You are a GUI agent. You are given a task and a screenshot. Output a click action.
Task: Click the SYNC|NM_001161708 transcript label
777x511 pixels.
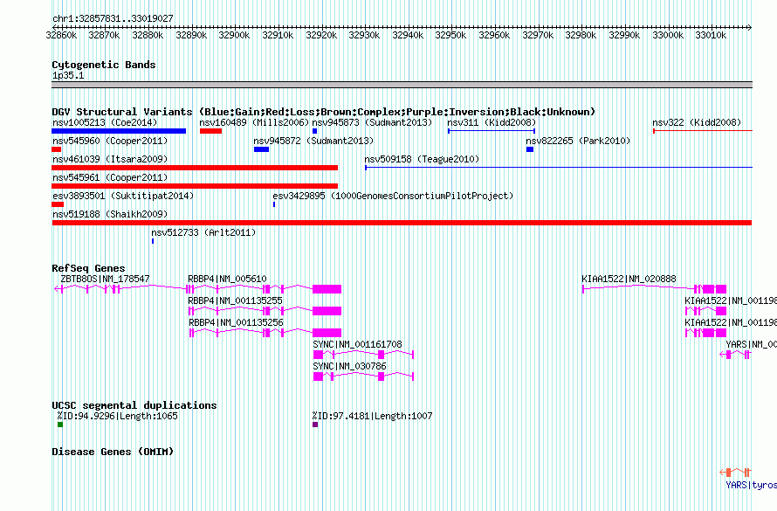[x=357, y=344]
